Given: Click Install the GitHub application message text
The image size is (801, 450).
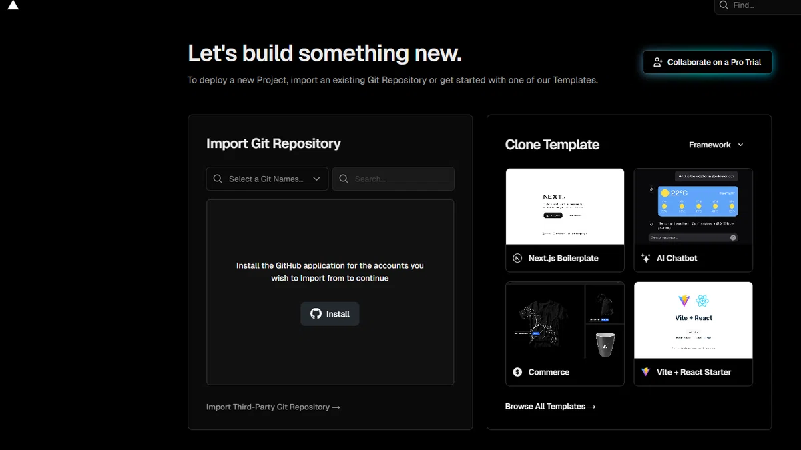Looking at the screenshot, I should pyautogui.click(x=330, y=271).
